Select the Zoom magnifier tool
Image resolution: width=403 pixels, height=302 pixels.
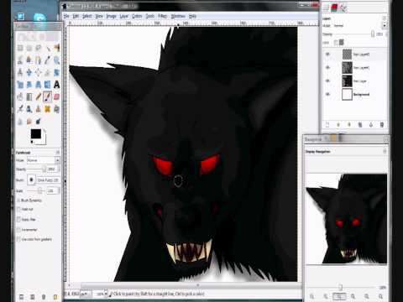[x=57, y=60]
